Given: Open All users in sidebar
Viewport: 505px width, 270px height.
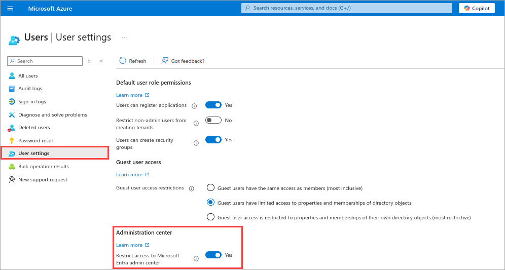Looking at the screenshot, I should point(28,75).
